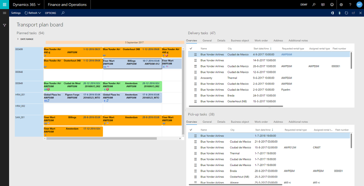The image size is (364, 186).
Task: Click sync icon on Global Plaza Pigeon Forge card
Action: [48, 101]
